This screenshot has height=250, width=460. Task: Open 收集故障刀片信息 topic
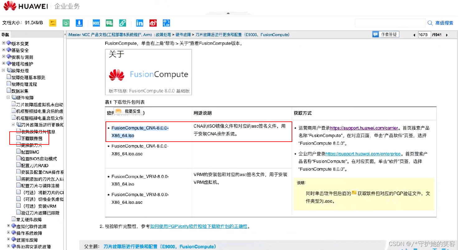click(x=38, y=132)
